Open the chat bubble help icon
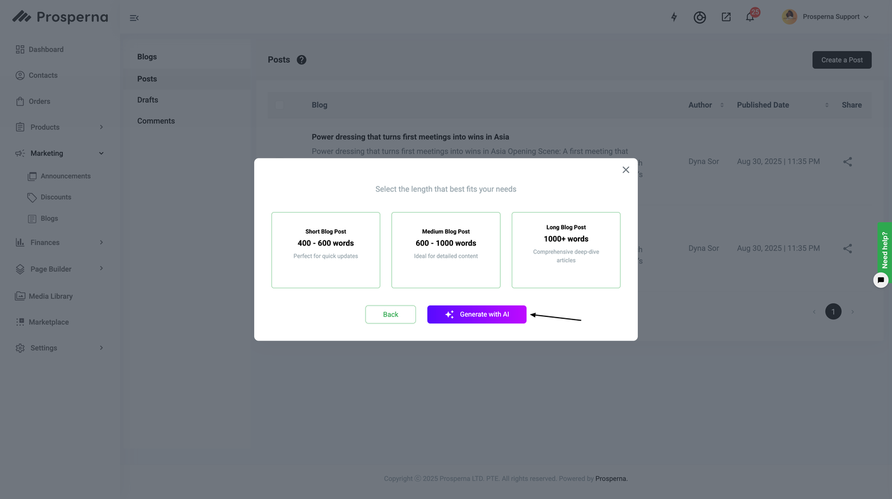 click(881, 280)
